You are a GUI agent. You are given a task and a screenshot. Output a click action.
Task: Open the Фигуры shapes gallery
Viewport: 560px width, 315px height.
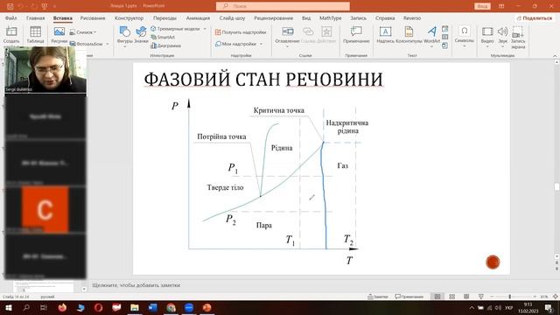(124, 35)
